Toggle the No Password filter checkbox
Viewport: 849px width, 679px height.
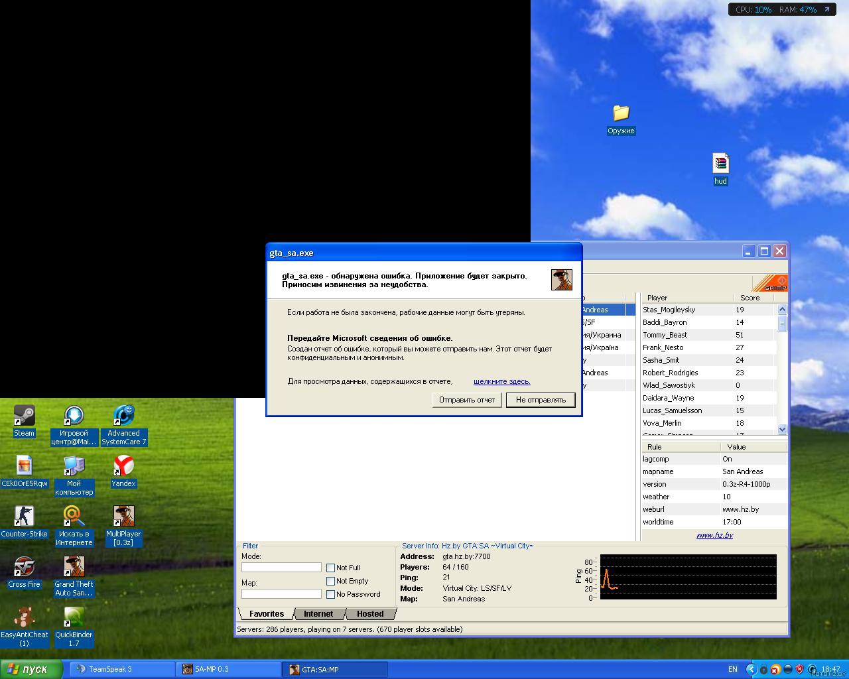coord(330,594)
